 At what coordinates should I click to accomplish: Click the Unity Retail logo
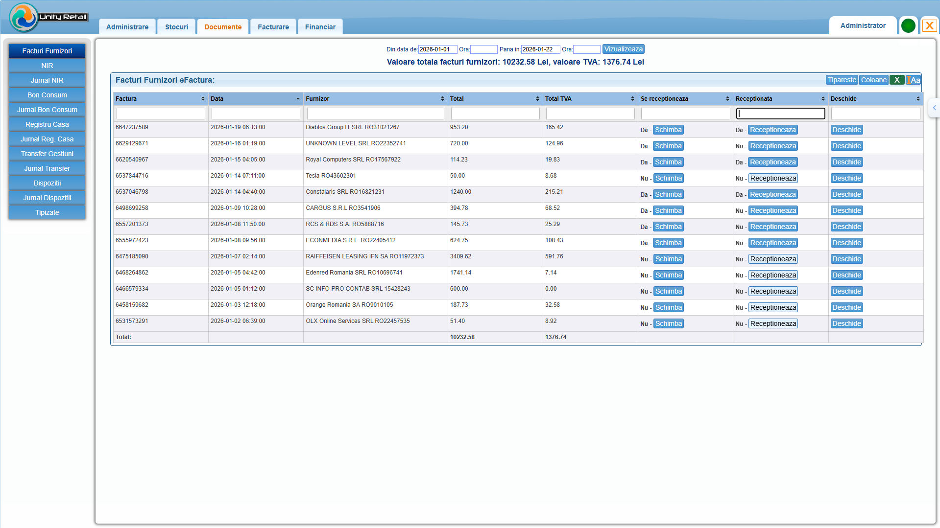pos(48,17)
